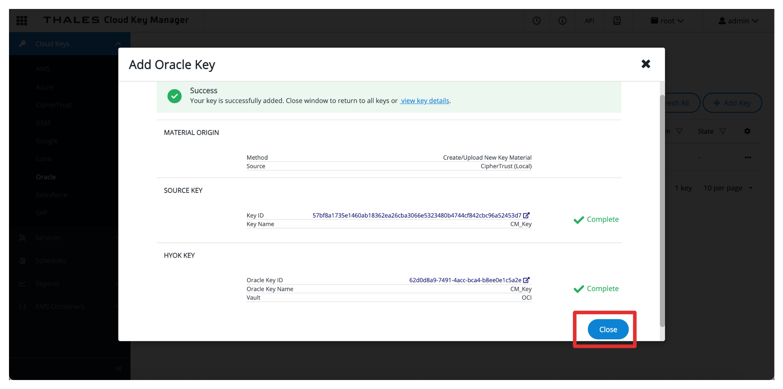Screen dimensions: 783x389
Task: Close the Add Oracle Key dialog with X
Action: pos(646,64)
